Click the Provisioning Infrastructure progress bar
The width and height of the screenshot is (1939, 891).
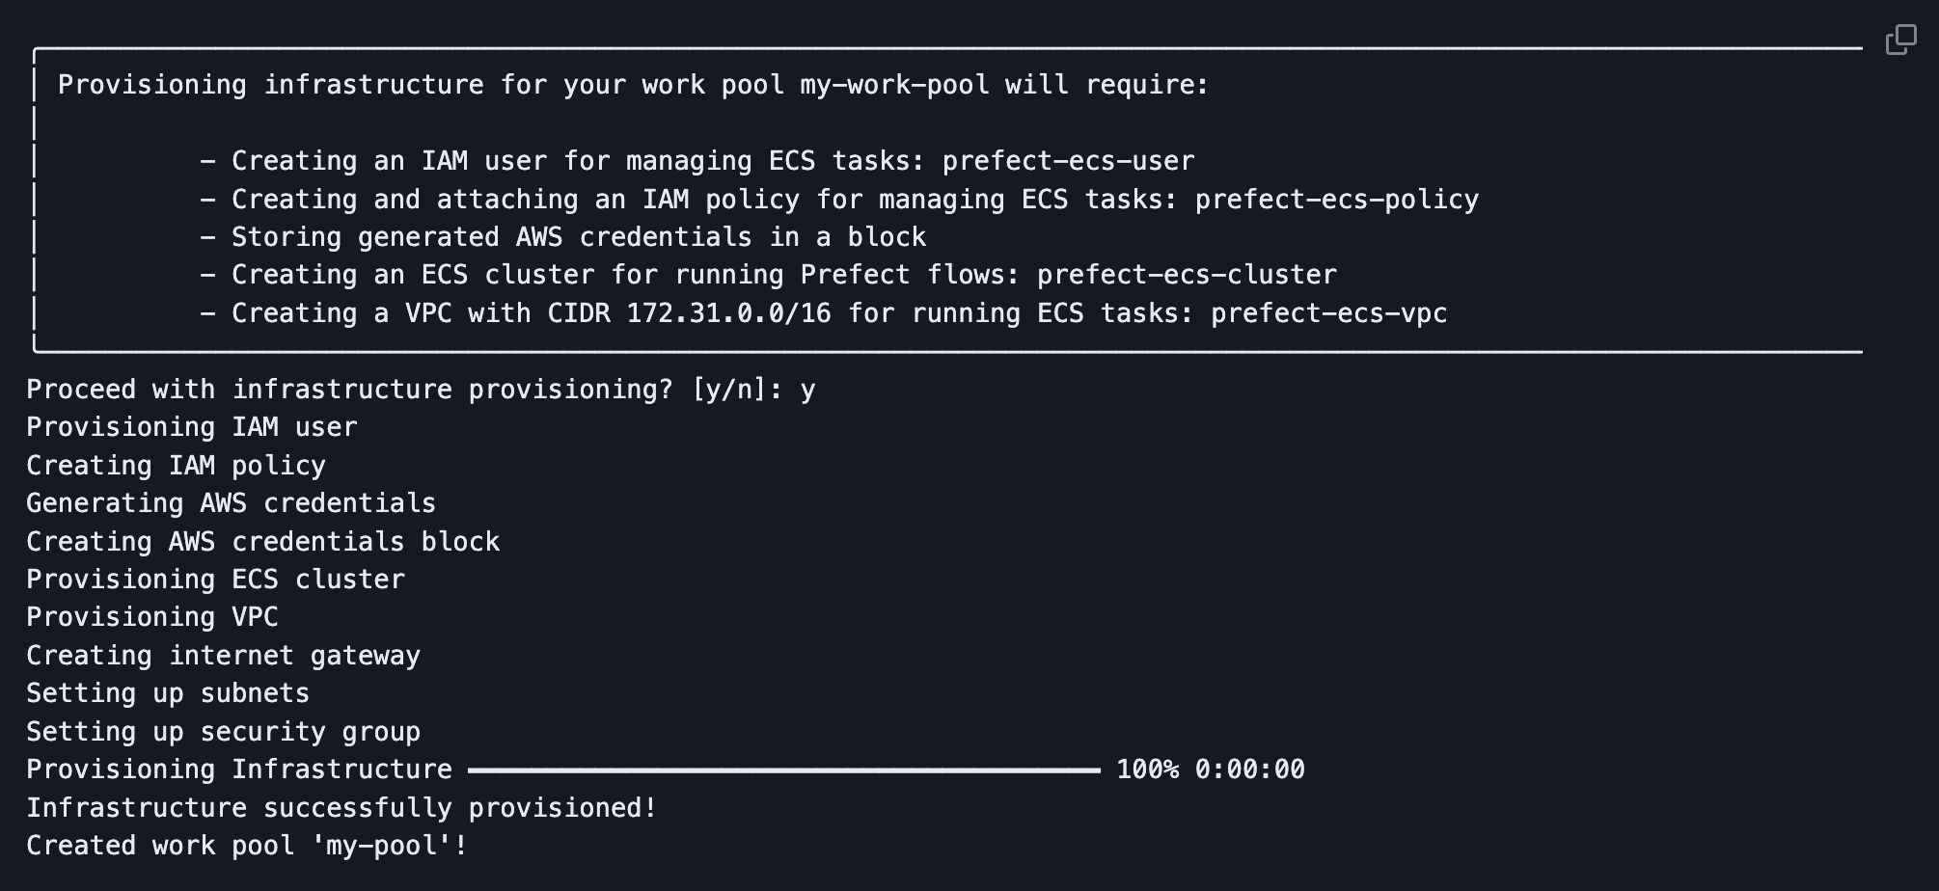click(x=783, y=769)
